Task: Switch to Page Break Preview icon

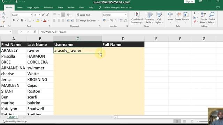Action: tap(192, 121)
